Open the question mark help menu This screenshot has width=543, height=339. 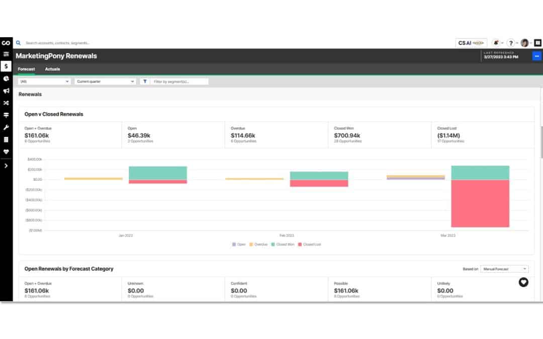(510, 43)
